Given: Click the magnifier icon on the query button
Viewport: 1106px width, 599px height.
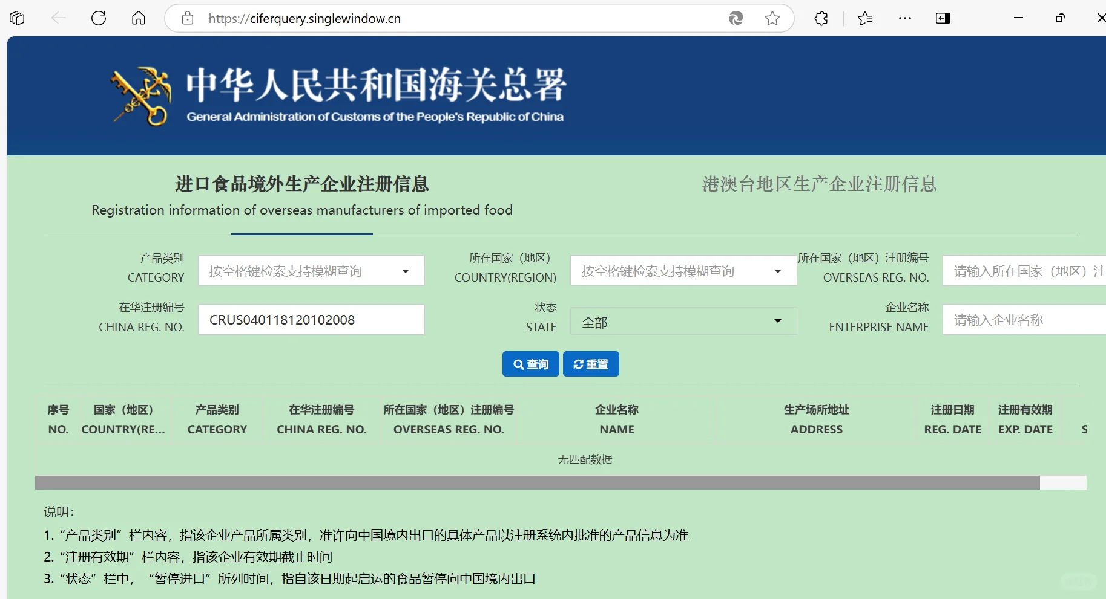Looking at the screenshot, I should pos(518,364).
